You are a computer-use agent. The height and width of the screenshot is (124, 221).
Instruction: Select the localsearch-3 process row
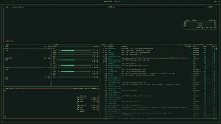159,102
